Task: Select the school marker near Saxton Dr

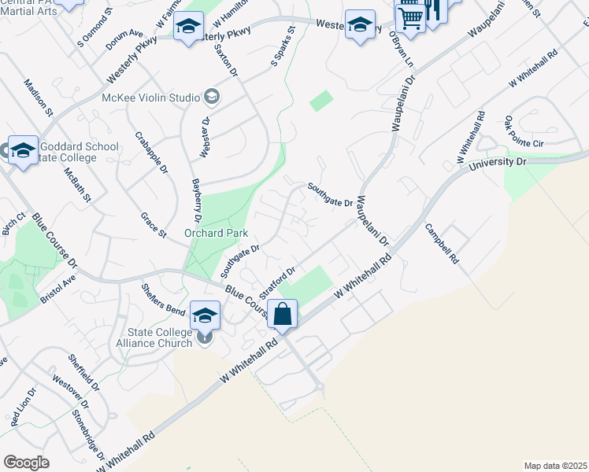Action: pyautogui.click(x=188, y=28)
